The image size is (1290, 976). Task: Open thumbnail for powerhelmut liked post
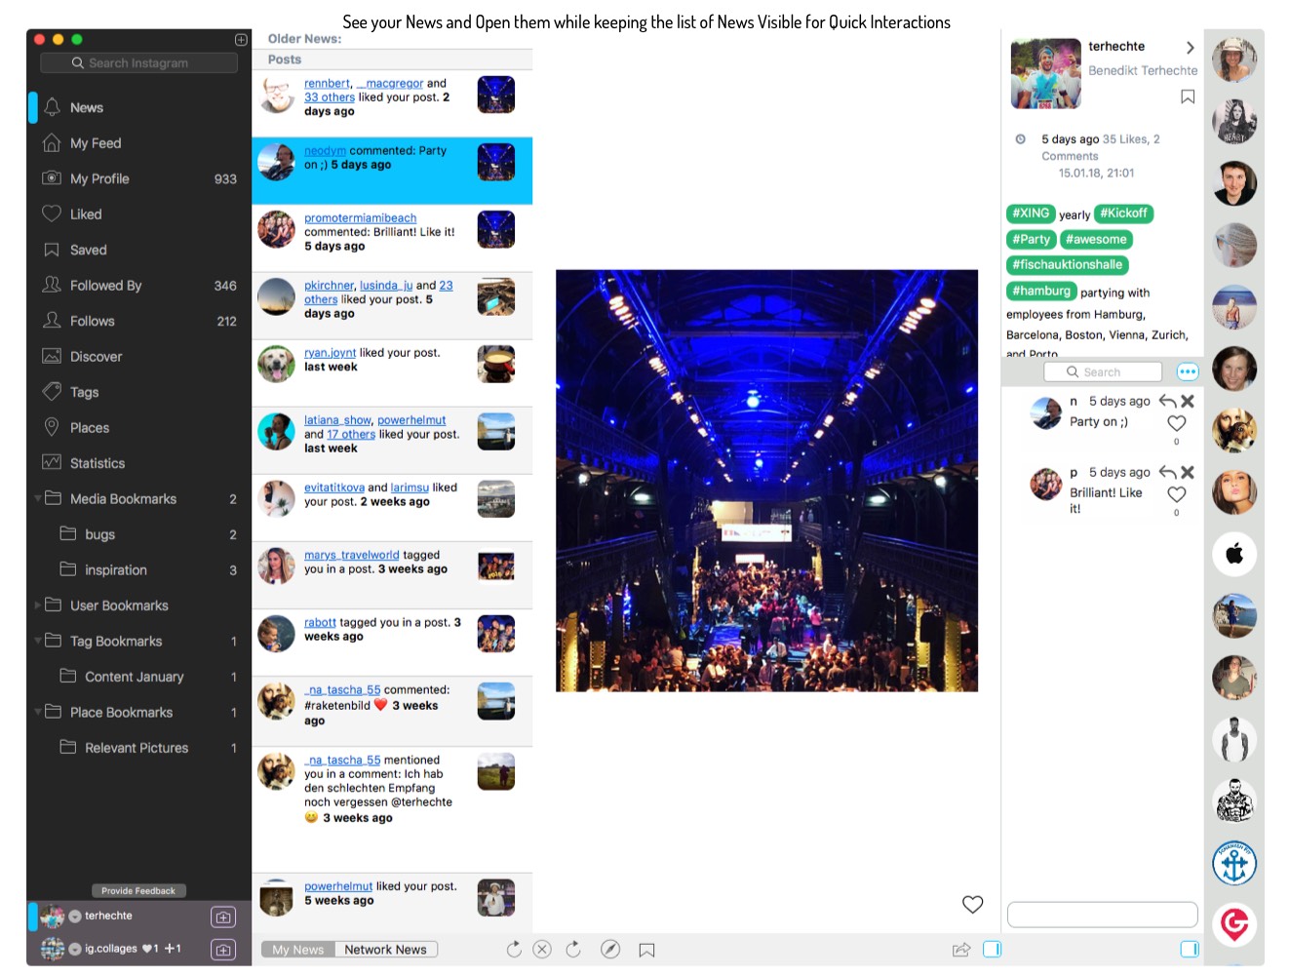496,898
